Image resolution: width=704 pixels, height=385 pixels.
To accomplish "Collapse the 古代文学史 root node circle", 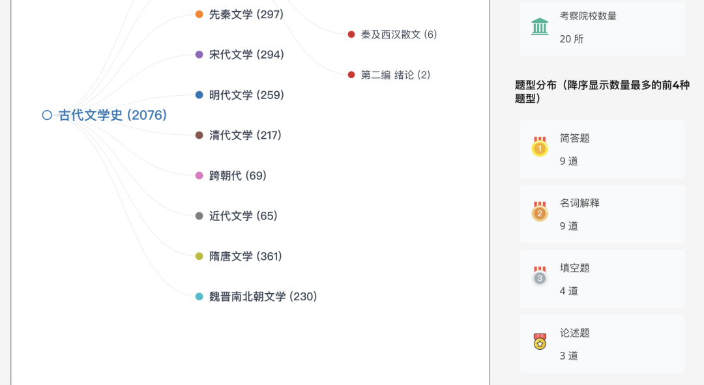I will click(47, 115).
